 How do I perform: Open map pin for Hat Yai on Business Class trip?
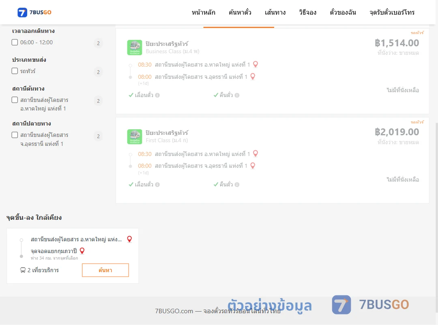255,64
